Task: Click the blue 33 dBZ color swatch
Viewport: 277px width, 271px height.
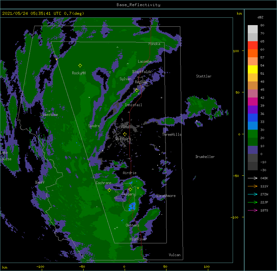Action: (x=253, y=117)
